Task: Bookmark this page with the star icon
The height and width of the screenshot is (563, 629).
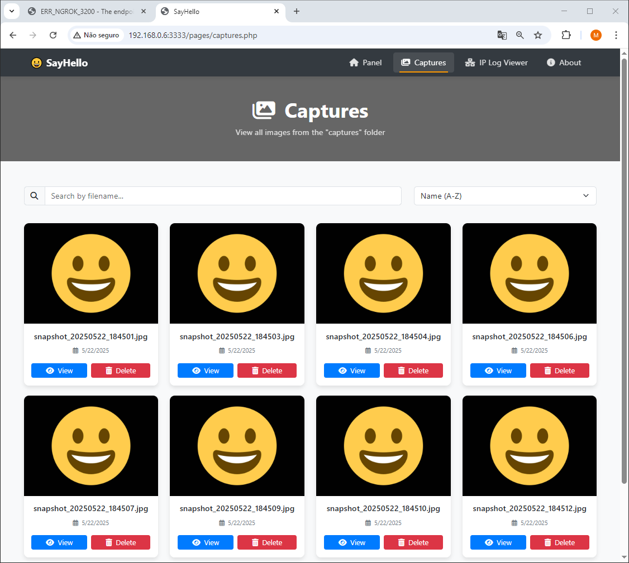Action: [538, 35]
